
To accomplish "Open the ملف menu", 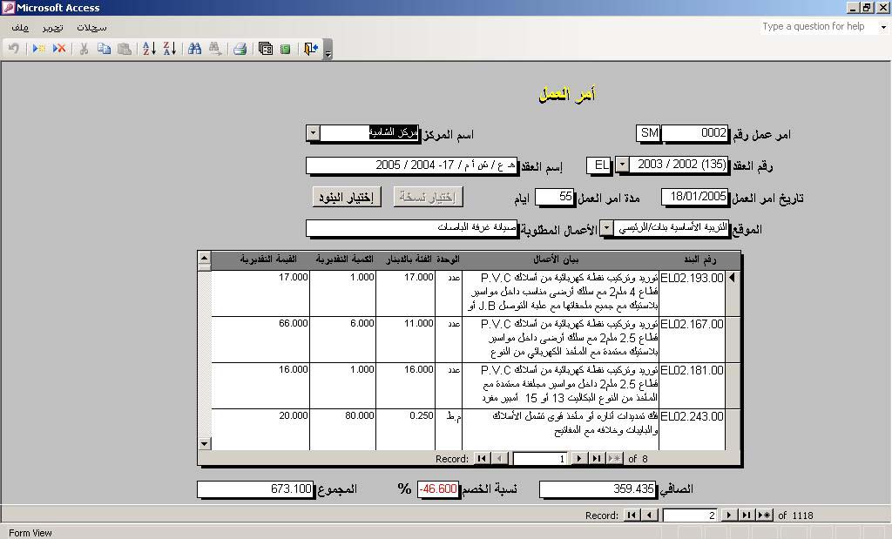I will (x=20, y=27).
